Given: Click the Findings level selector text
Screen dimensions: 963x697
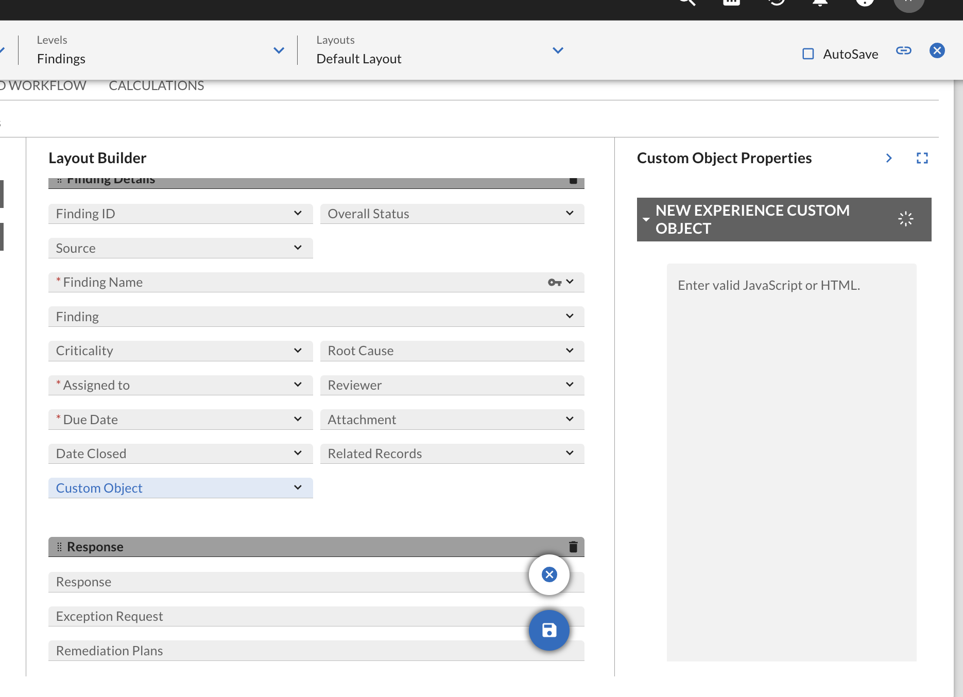Looking at the screenshot, I should click(x=61, y=59).
